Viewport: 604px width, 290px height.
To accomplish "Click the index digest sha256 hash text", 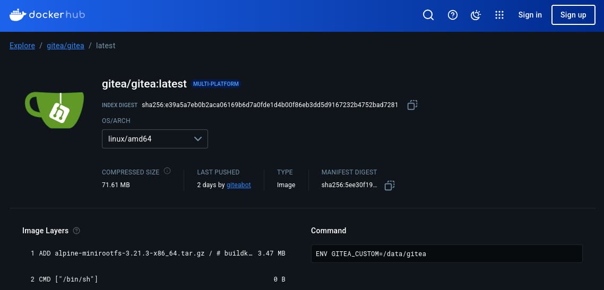I will [270, 105].
